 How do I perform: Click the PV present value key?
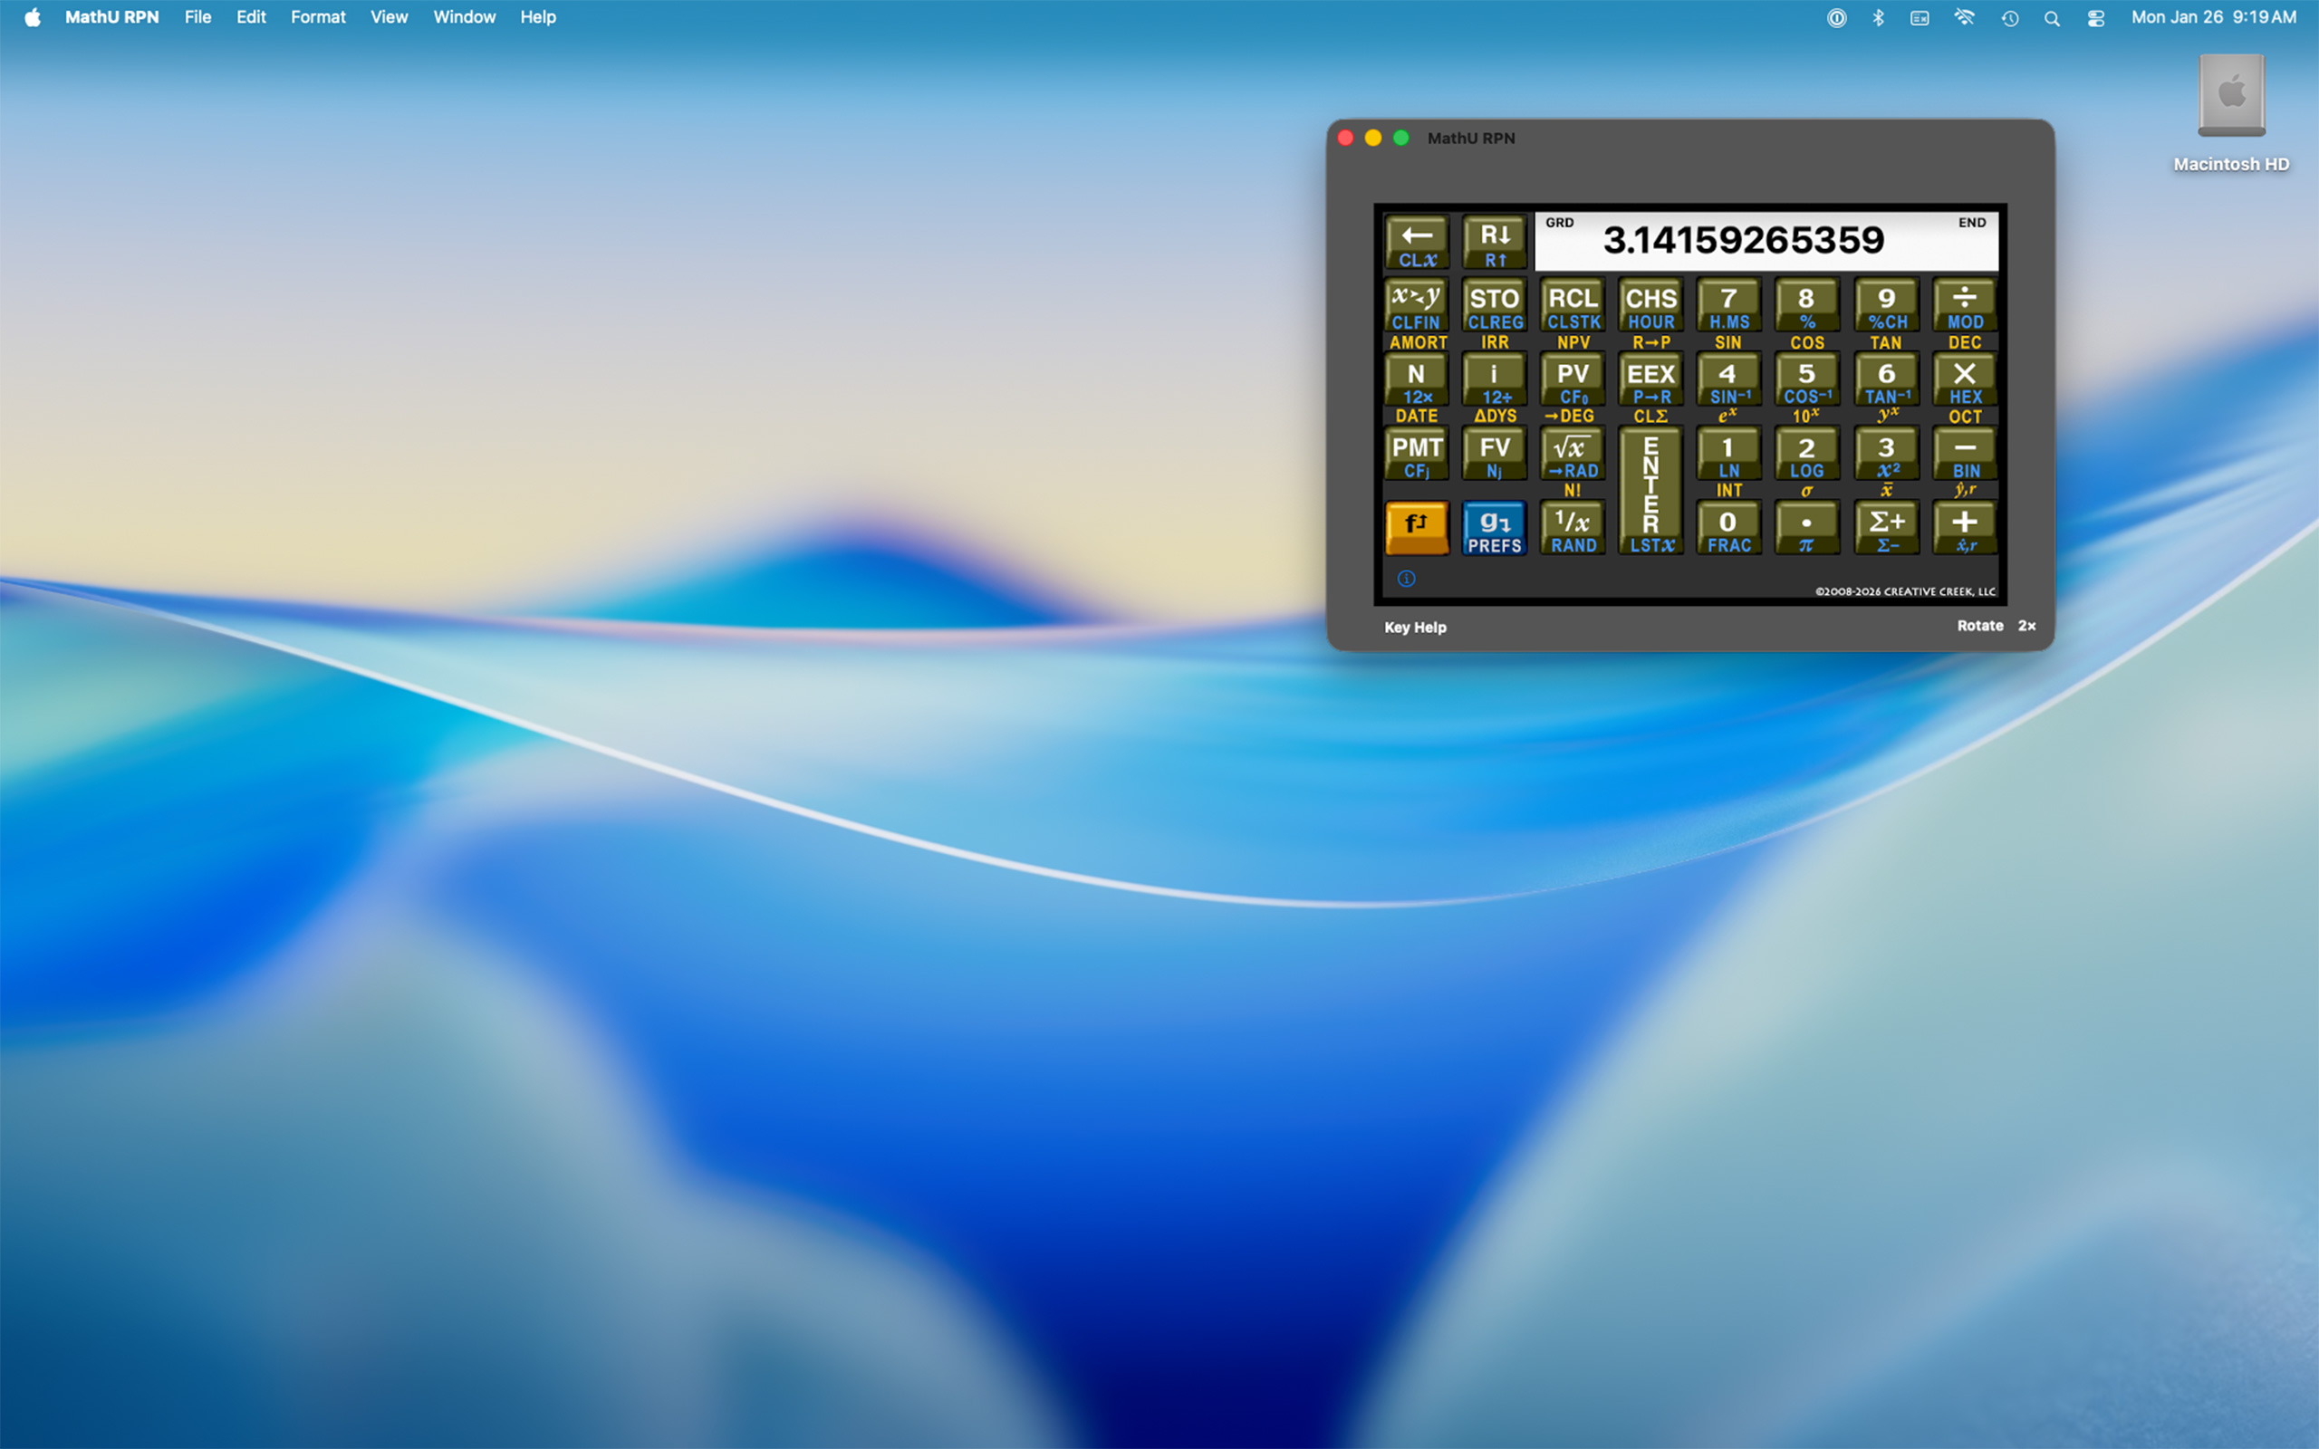coord(1573,380)
